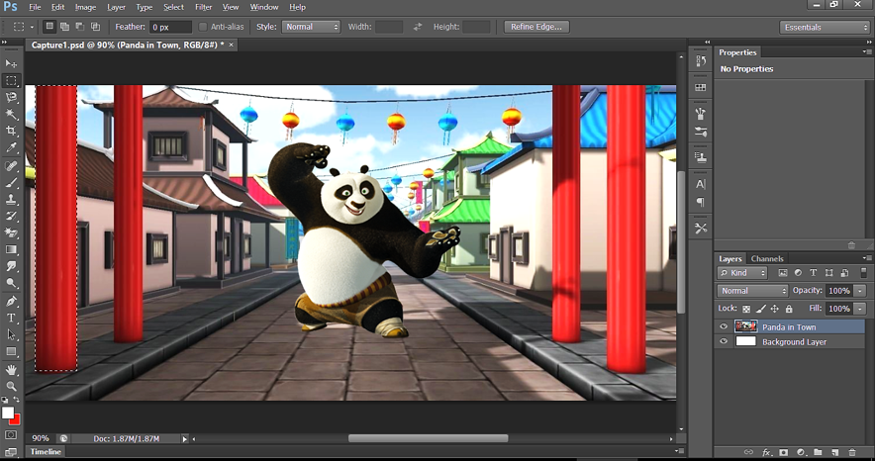Viewport: 876px width, 461px height.
Task: Open the Fill slider dropdown arrow
Action: tap(860, 309)
